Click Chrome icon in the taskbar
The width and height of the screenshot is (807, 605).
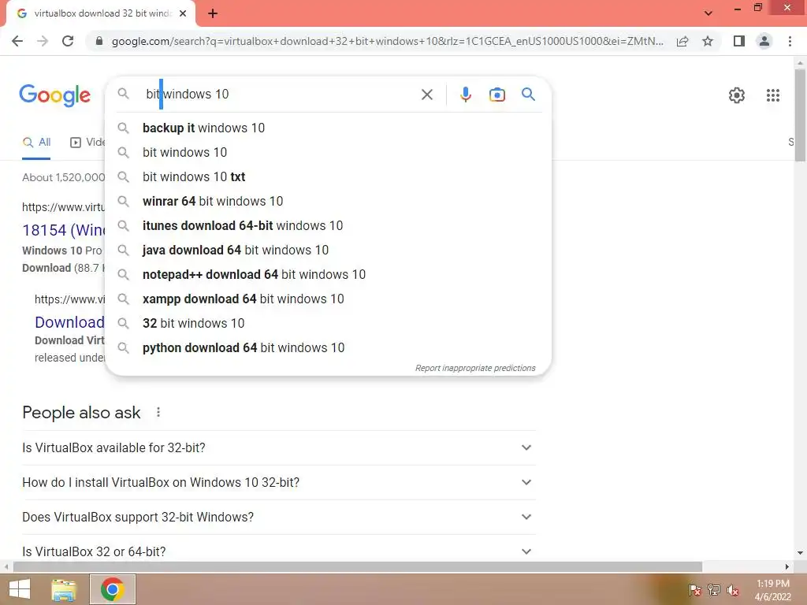[x=112, y=589]
